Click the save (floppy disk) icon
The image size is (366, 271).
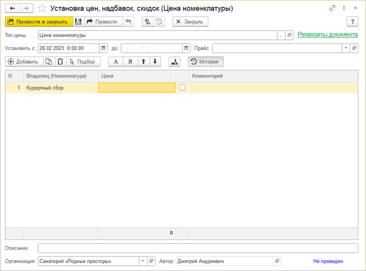click(x=78, y=21)
